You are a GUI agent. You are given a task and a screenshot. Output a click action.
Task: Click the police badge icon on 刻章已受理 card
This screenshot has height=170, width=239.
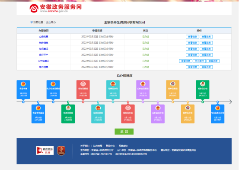(x=173, y=84)
